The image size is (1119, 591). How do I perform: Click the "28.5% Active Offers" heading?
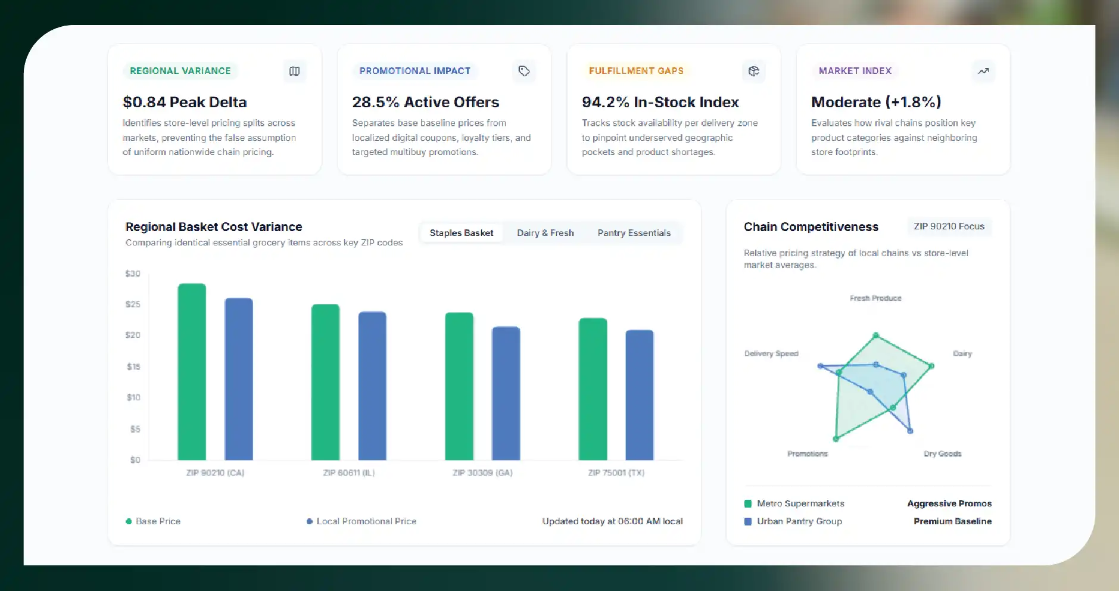pyautogui.click(x=426, y=102)
